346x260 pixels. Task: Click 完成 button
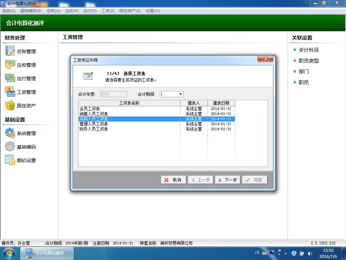[255, 180]
